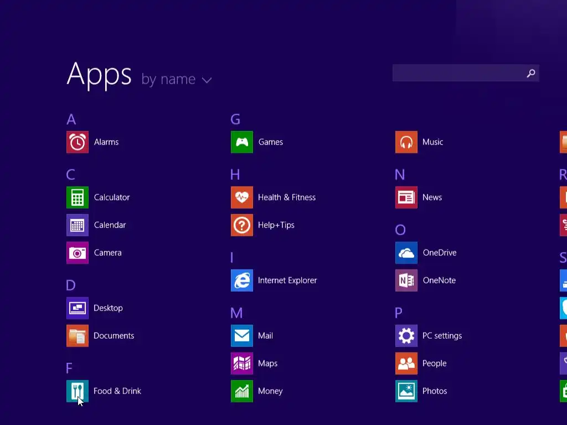Select the letter P group header
This screenshot has width=567, height=425.
399,313
